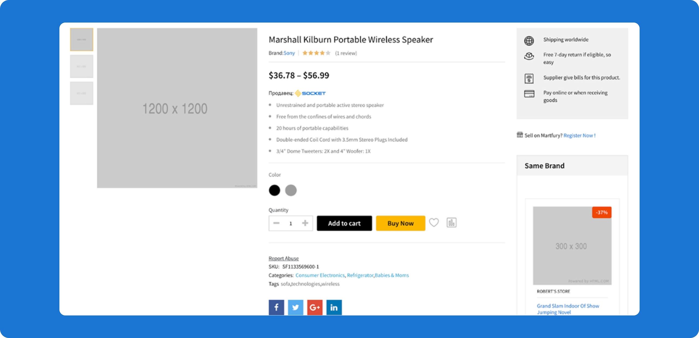Image resolution: width=699 pixels, height=338 pixels.
Task: Click the Add to cart button
Action: [344, 223]
